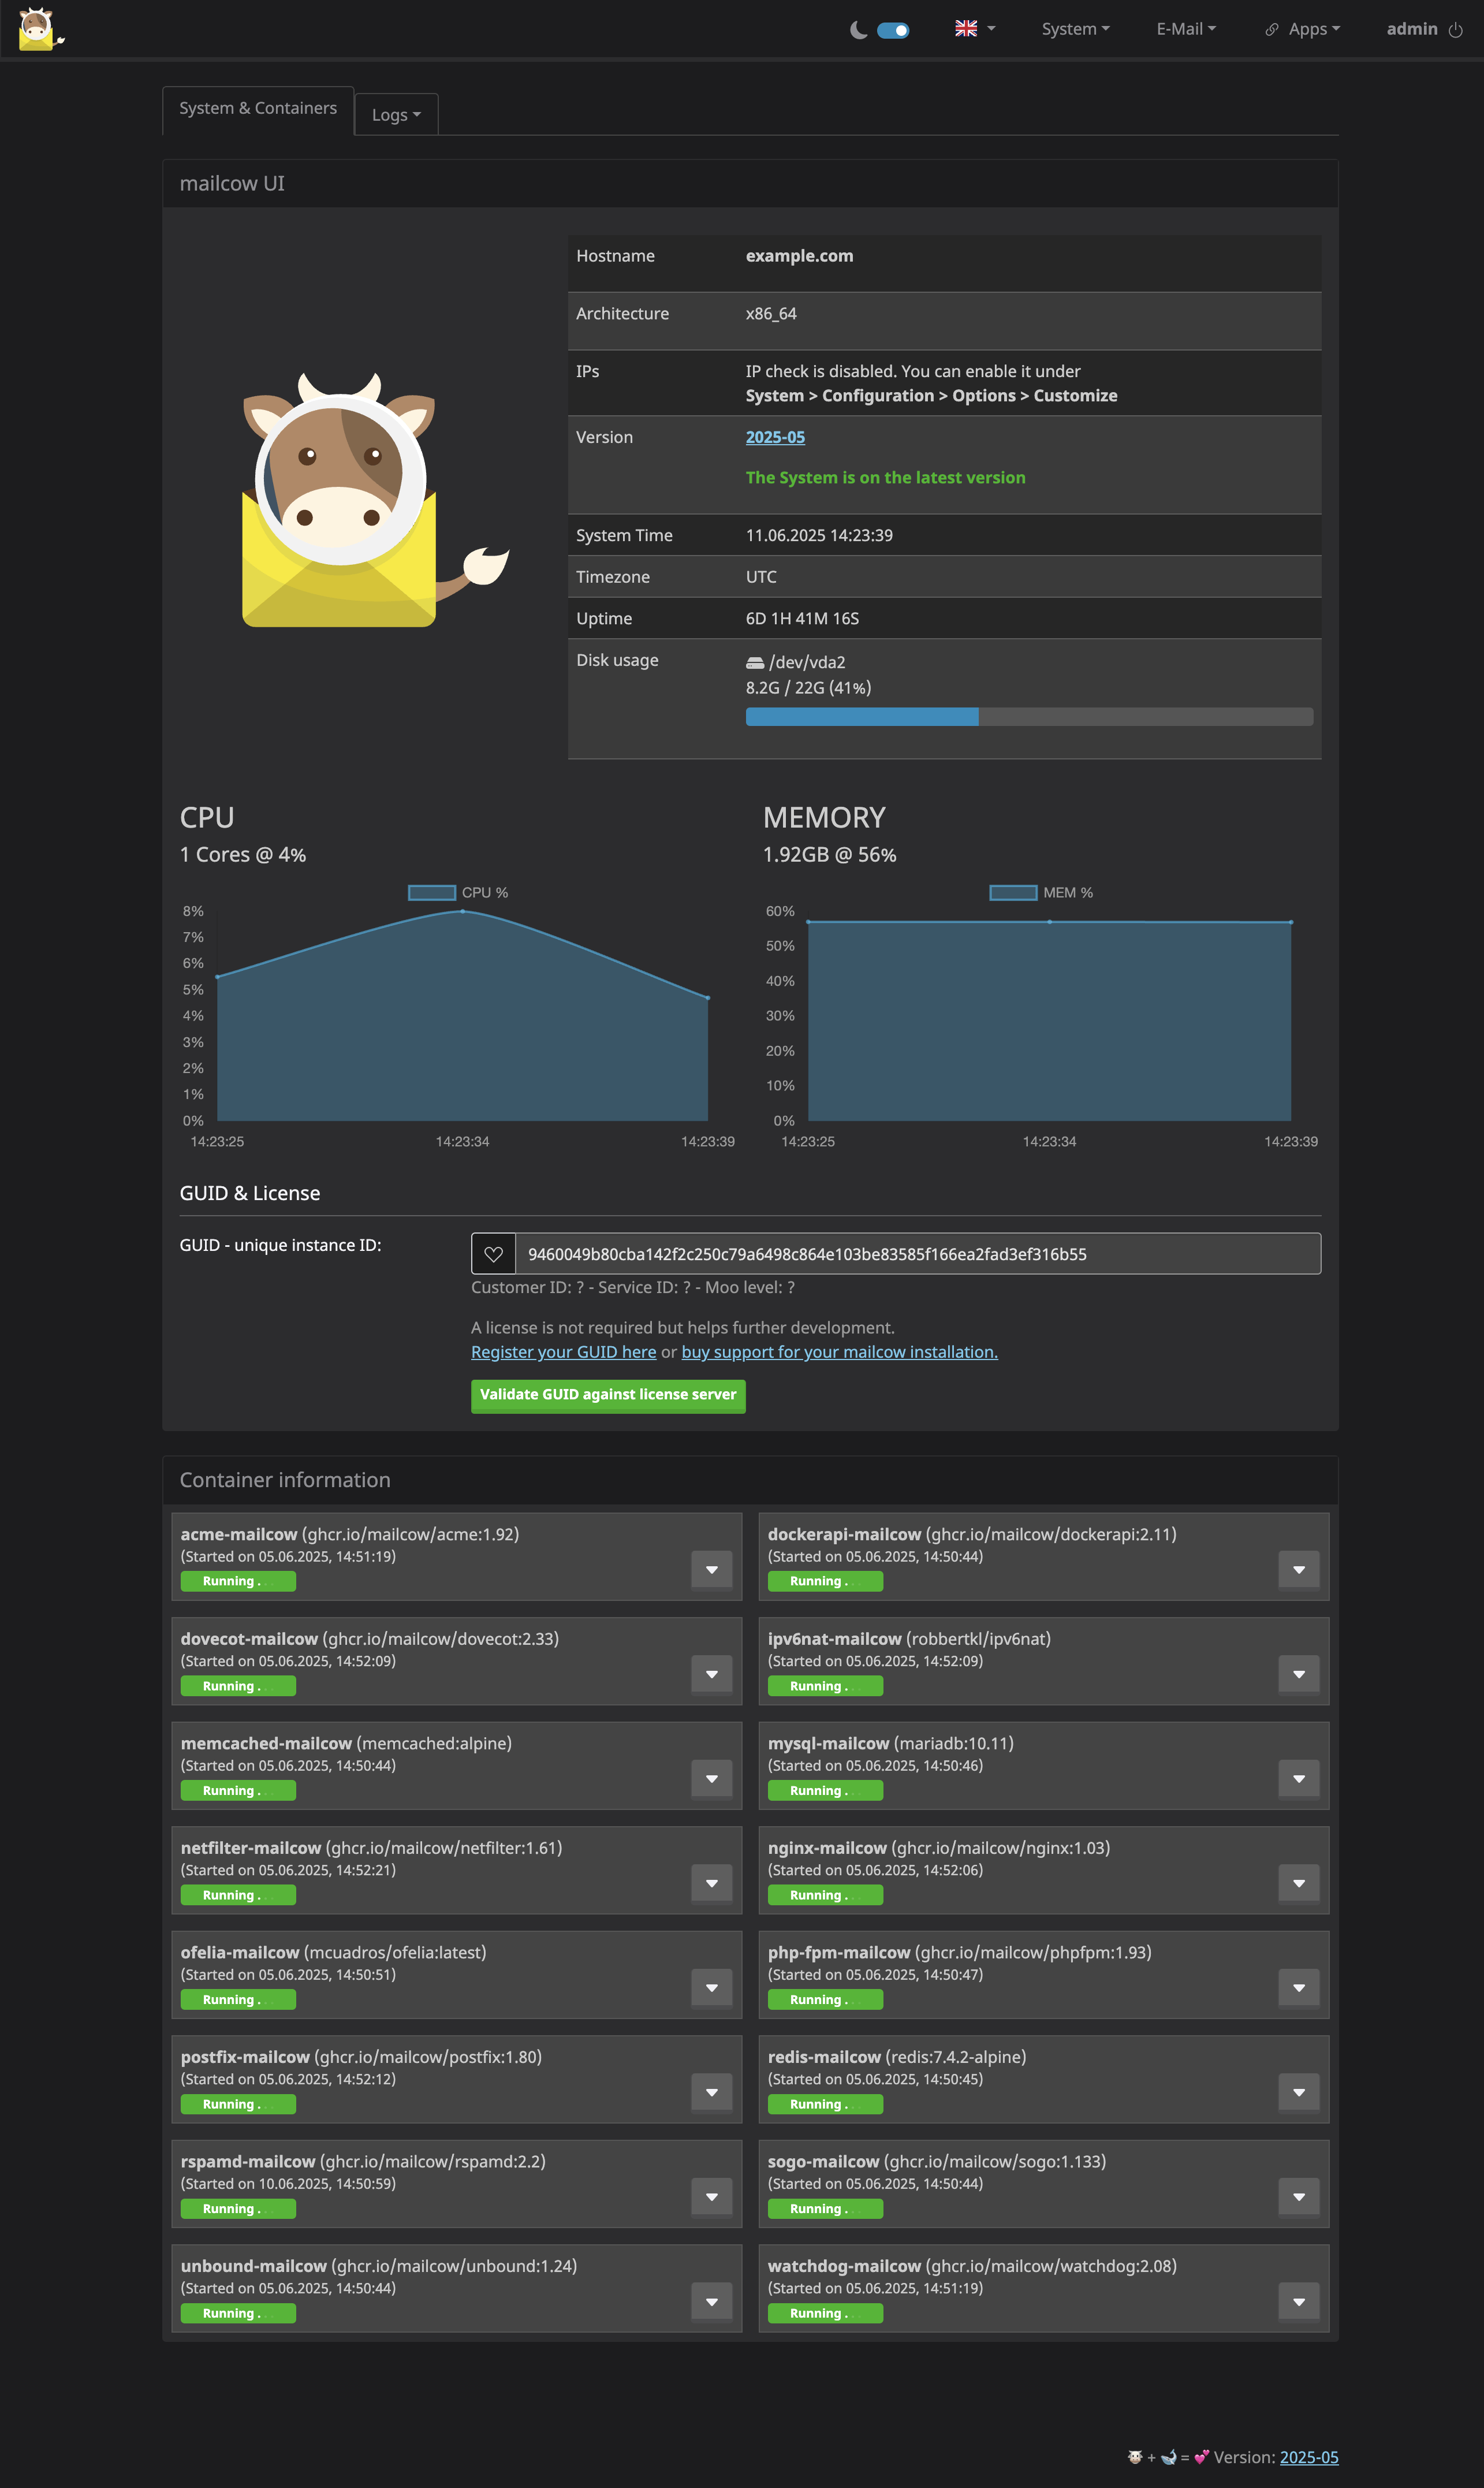The image size is (1484, 2488).
Task: Expand the ofelia-mailcow container dropdown
Action: pyautogui.click(x=712, y=1988)
